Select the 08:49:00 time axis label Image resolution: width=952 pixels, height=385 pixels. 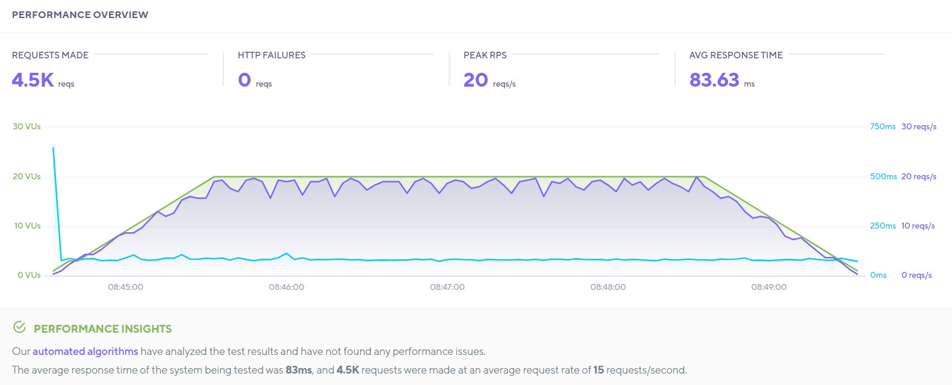tap(768, 287)
